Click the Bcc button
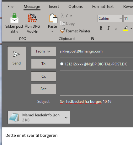Viewport: 133px width, 145px height. pyautogui.click(x=44, y=89)
